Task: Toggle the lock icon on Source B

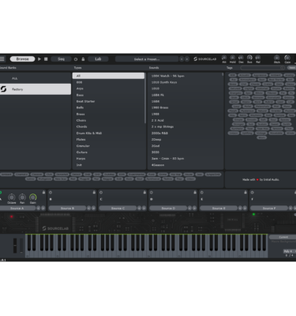Action: pyautogui.click(x=94, y=192)
